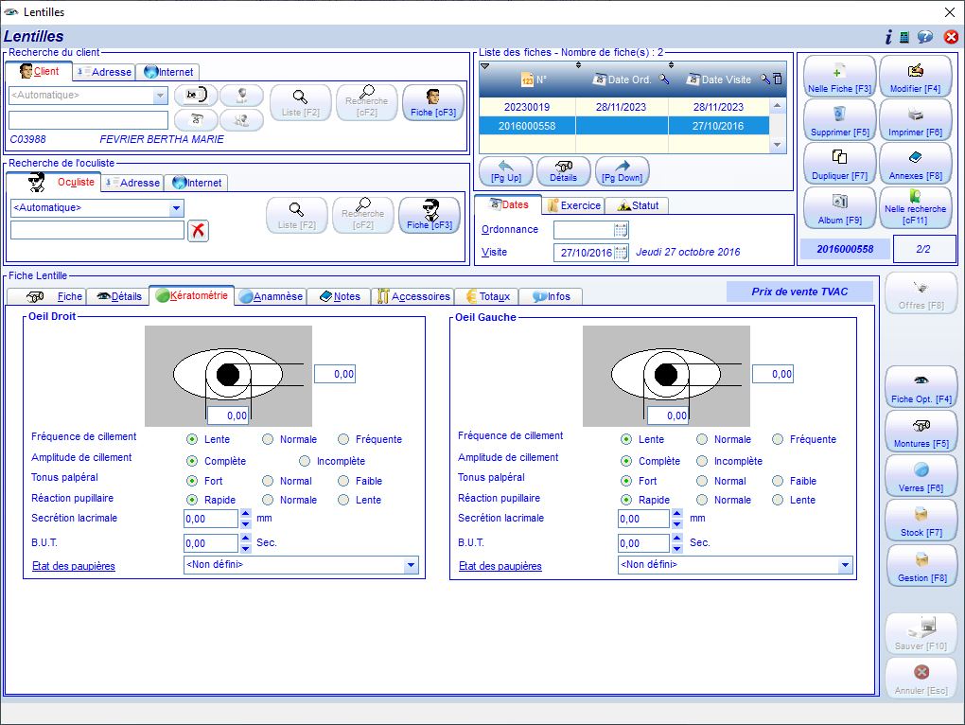Open oculist Fiche [cF3] button
Viewport: 965px width, 725px height.
[x=429, y=215]
